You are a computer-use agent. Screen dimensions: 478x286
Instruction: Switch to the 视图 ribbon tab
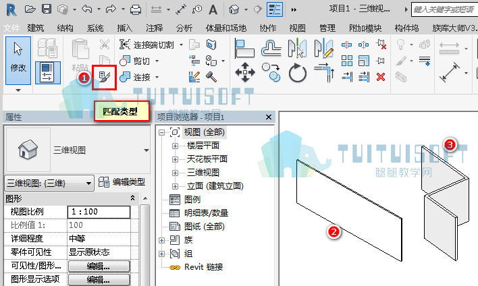pos(298,28)
